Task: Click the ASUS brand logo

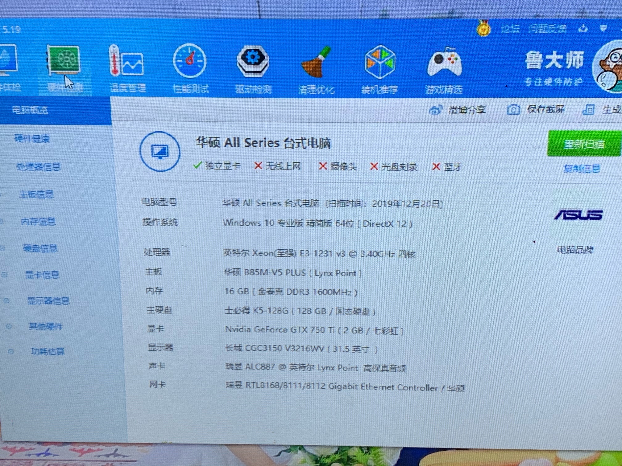Action: (578, 215)
